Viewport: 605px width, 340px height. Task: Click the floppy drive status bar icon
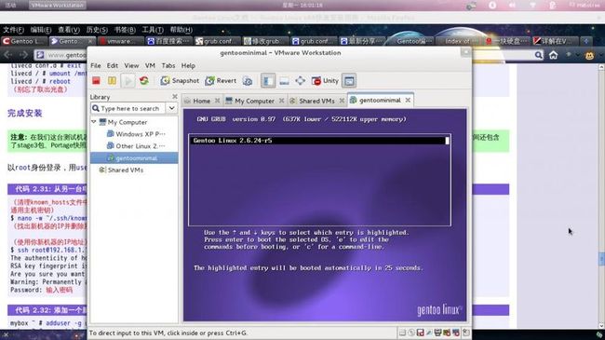[x=420, y=333]
